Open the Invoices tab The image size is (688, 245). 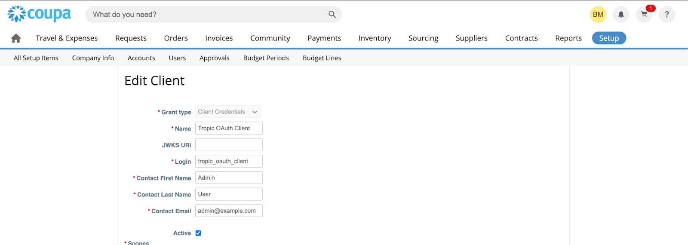[x=219, y=38]
